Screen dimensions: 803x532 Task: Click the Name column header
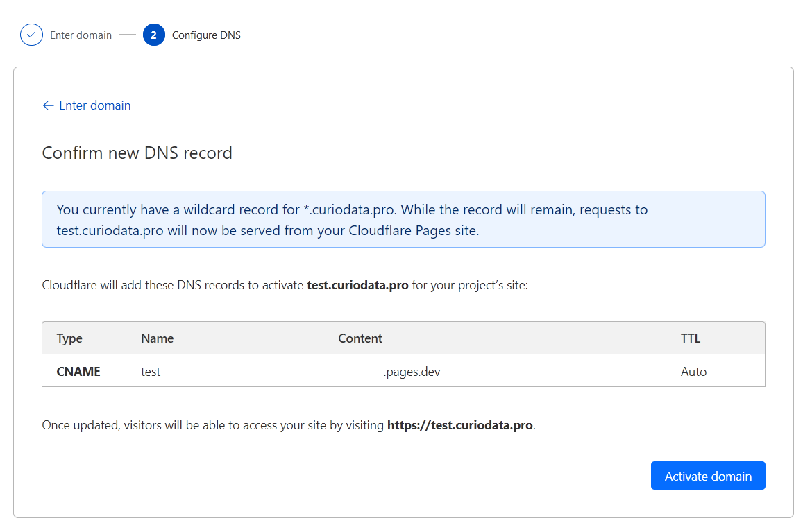tap(157, 338)
